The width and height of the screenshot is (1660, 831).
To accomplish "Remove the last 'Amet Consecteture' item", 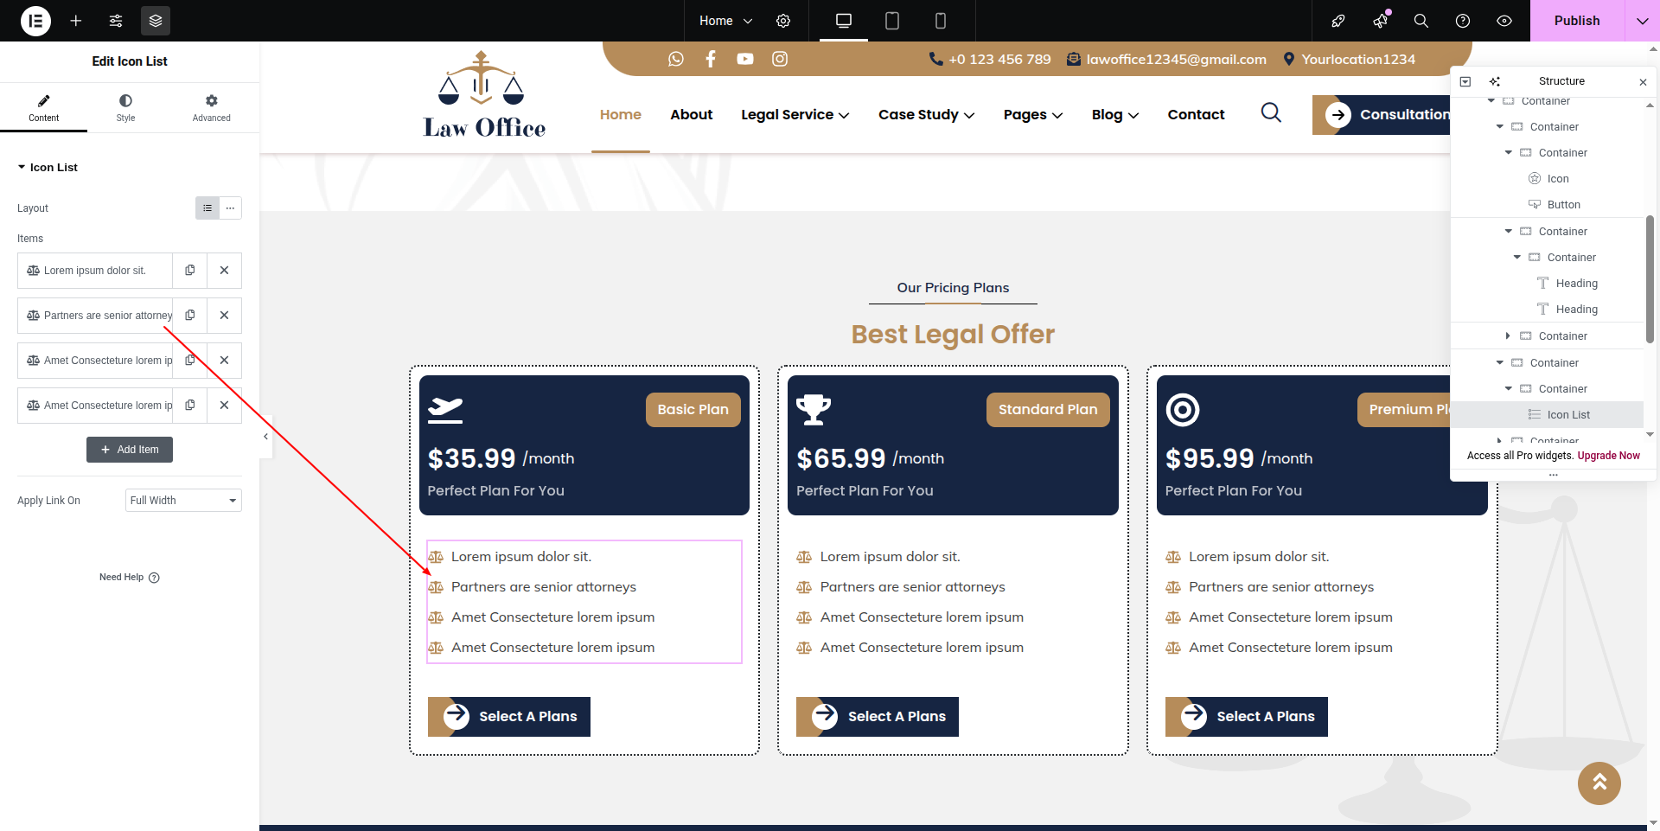I will pyautogui.click(x=224, y=406).
